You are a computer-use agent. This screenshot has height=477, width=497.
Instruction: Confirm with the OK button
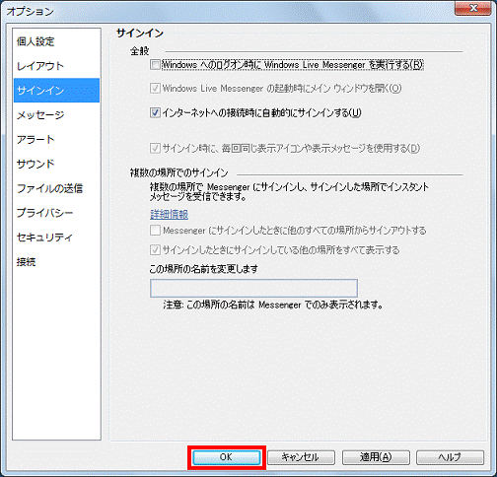[x=227, y=457]
